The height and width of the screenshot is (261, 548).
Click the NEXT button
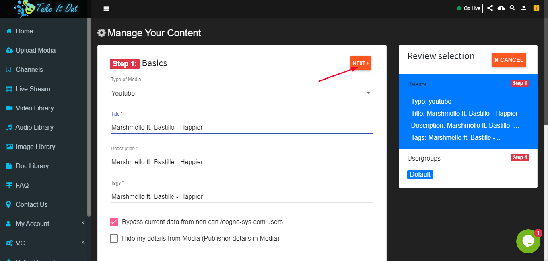tap(361, 63)
